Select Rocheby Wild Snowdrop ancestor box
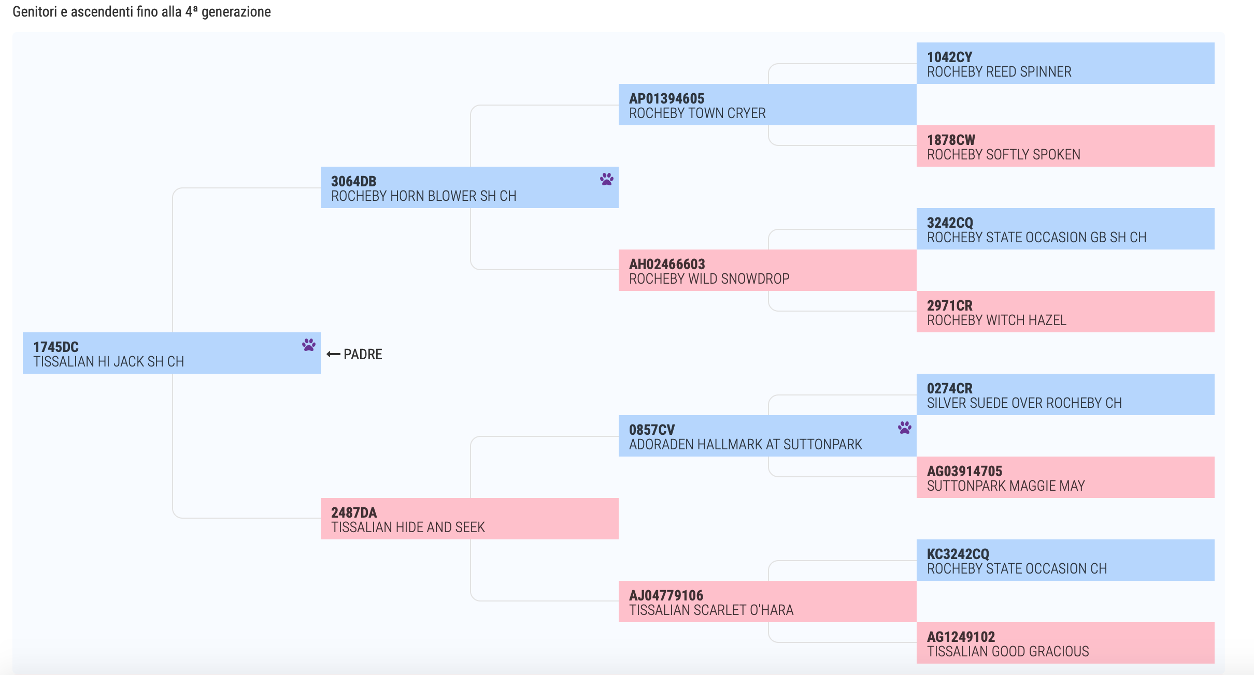The image size is (1254, 675). coord(767,270)
